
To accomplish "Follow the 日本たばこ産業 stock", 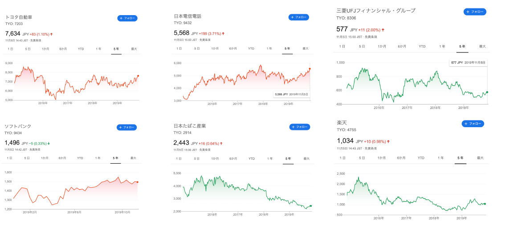I will pos(300,127).
